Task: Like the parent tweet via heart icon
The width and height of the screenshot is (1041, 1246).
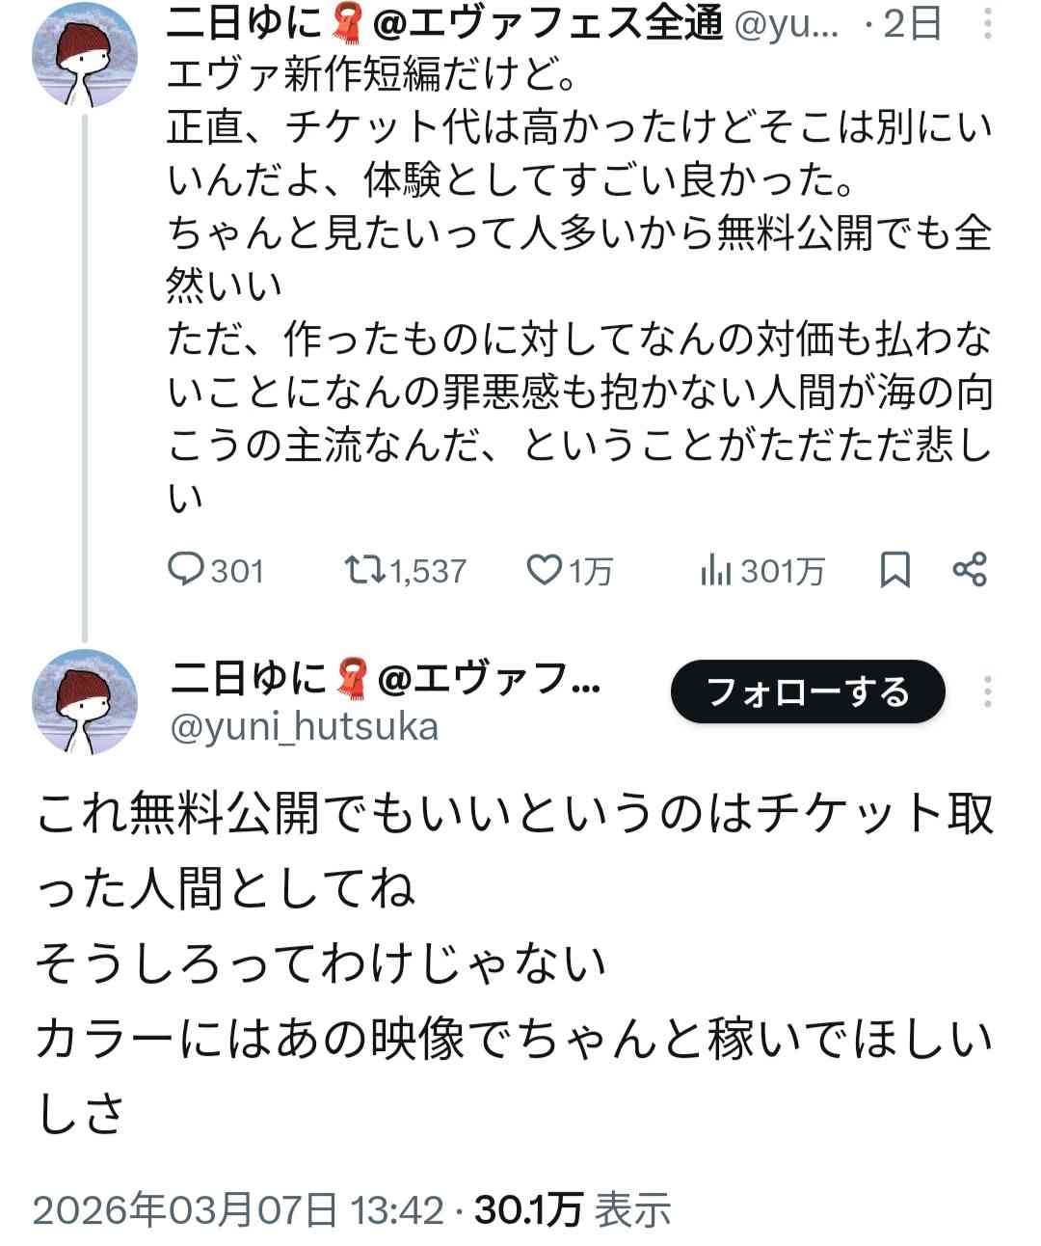Action: (x=544, y=570)
